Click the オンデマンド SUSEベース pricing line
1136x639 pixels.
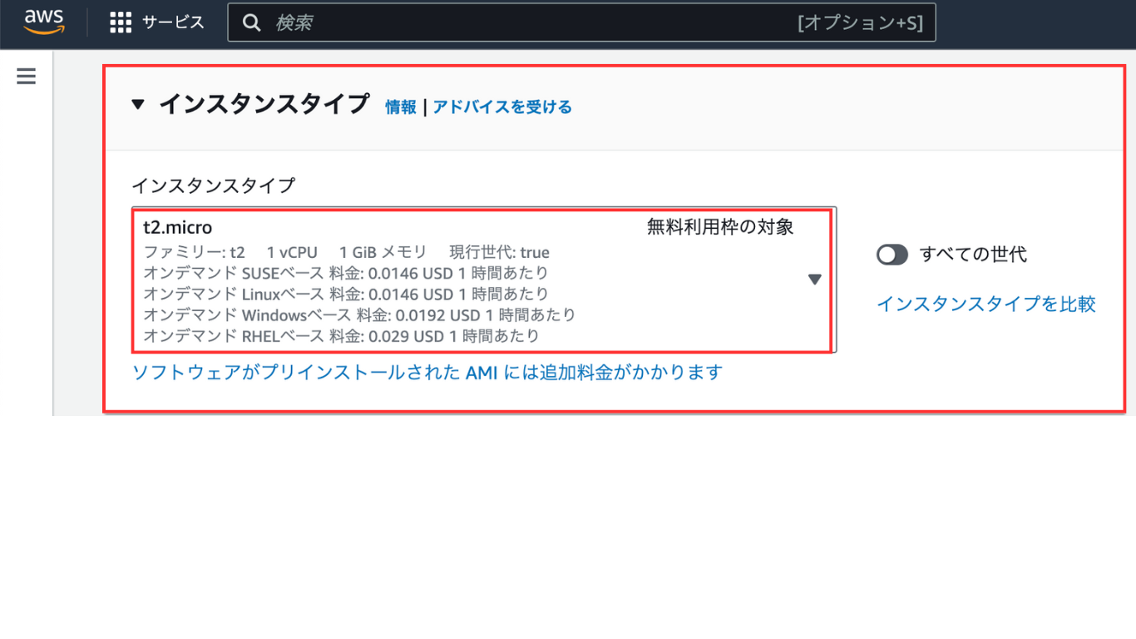tap(346, 273)
